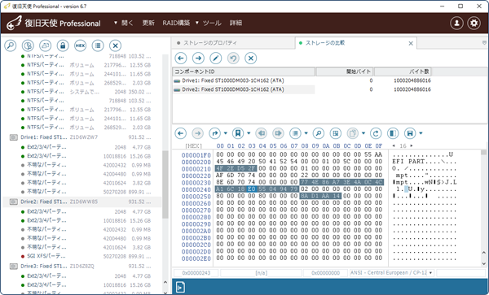Click the previous difference icon
This screenshot has width=489, height=295.
[261, 133]
